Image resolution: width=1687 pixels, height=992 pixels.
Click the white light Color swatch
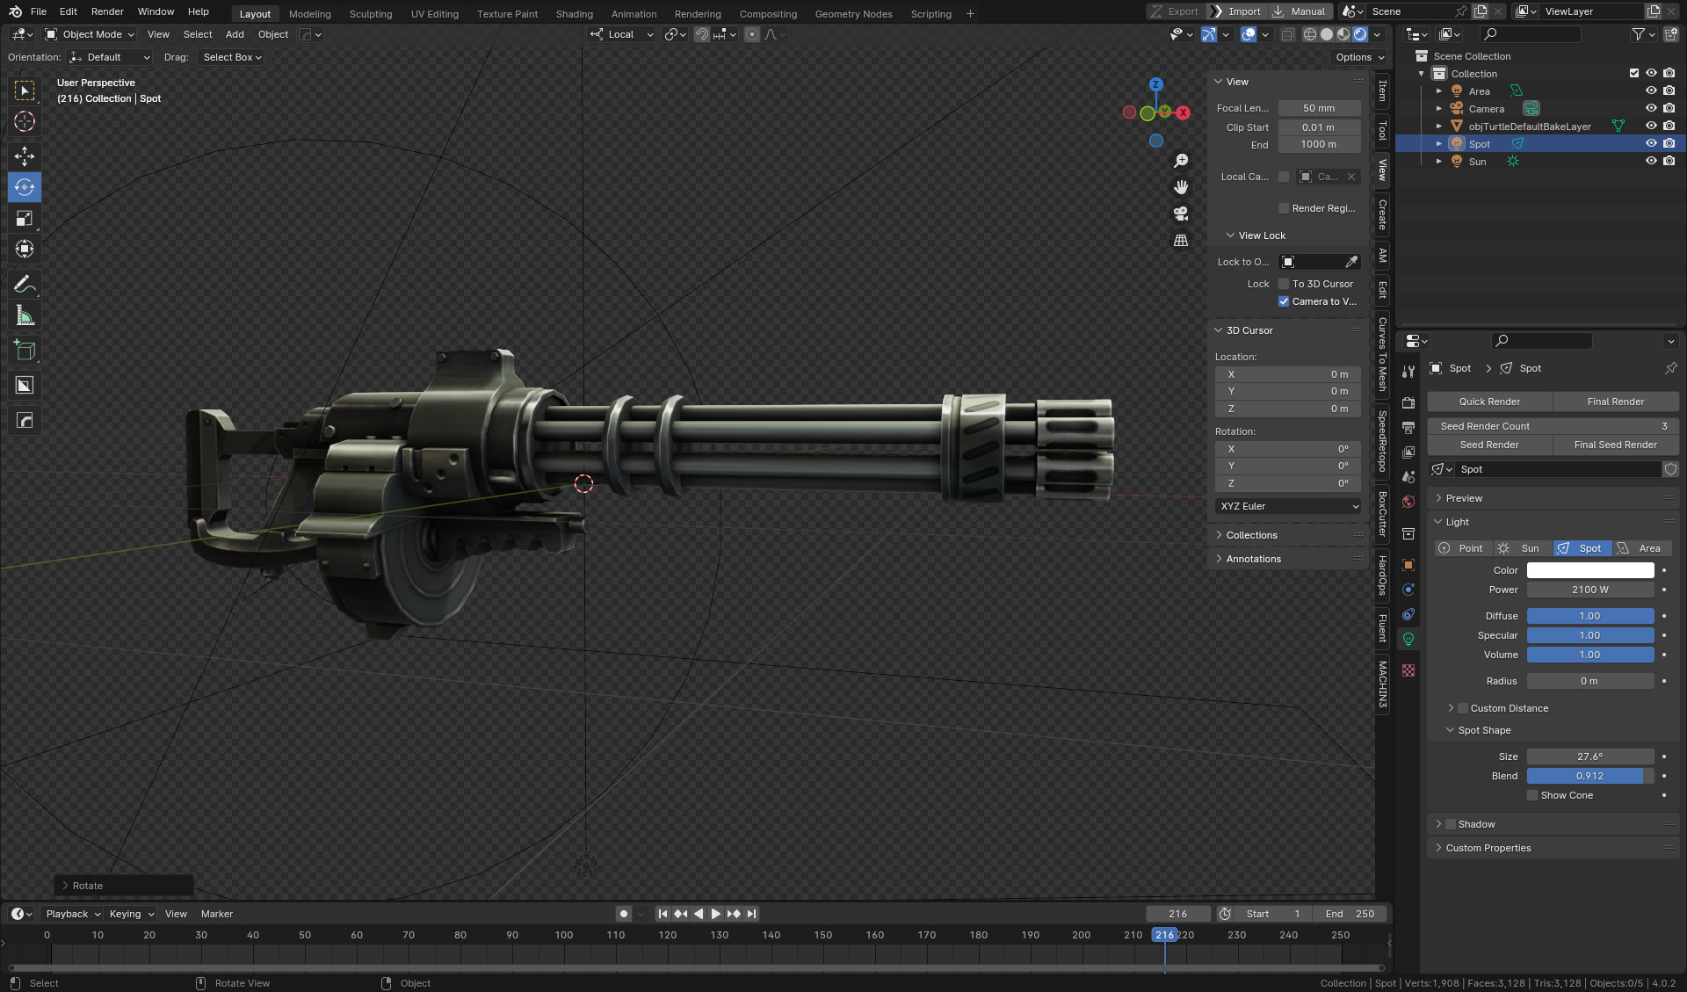coord(1589,570)
